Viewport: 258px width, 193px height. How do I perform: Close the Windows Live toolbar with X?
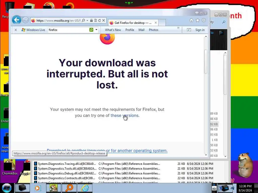click(16, 30)
